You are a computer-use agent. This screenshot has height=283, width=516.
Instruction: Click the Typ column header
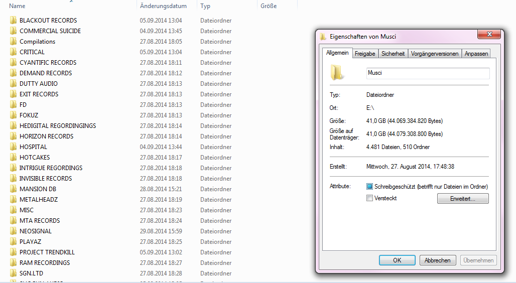coord(205,6)
